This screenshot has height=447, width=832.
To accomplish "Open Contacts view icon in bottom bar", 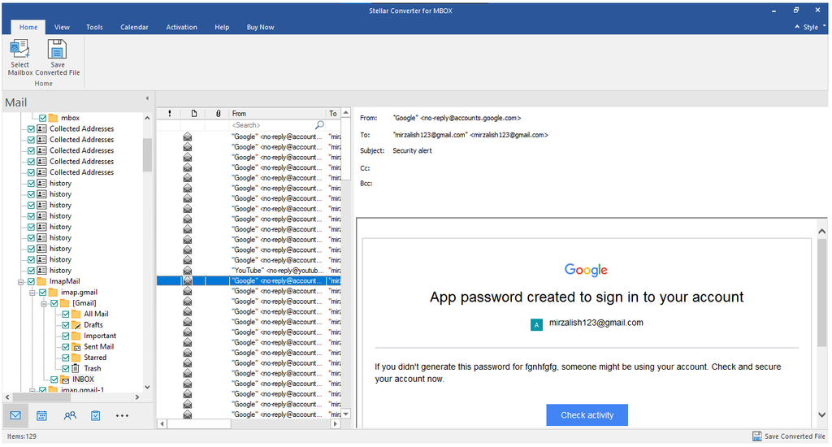I will 70,415.
